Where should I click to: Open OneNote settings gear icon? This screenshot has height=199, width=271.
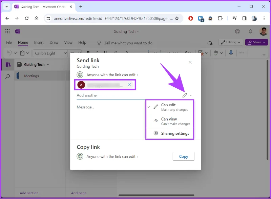pyautogui.click(x=237, y=31)
